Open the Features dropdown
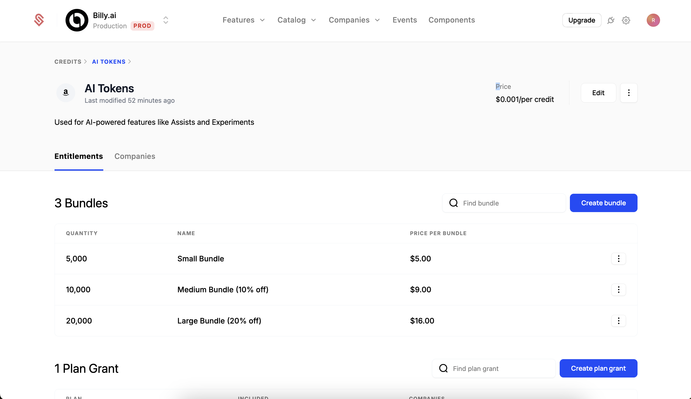Screen dimensions: 691x399 click(244, 20)
